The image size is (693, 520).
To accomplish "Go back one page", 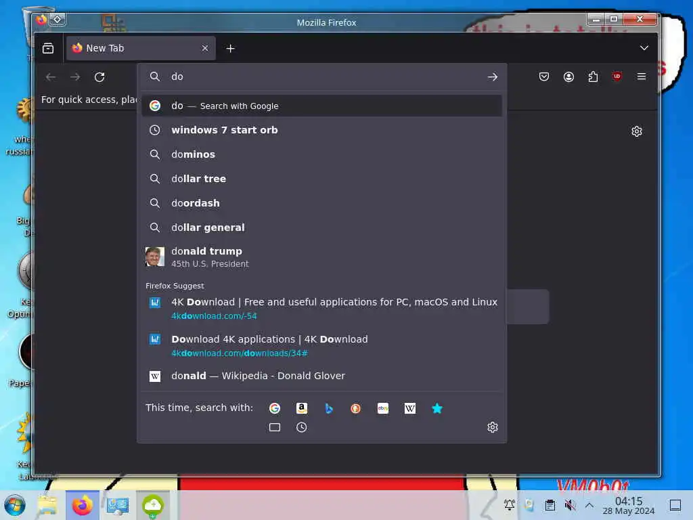I will (x=51, y=77).
